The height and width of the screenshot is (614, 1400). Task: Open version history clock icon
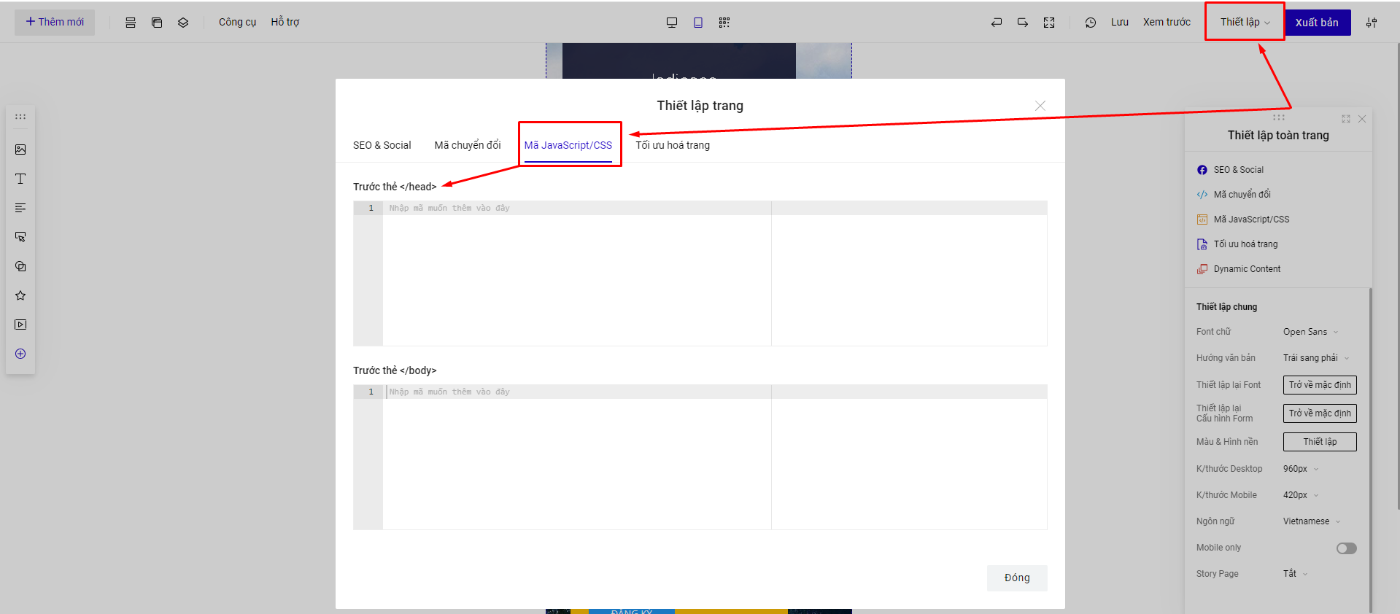[1091, 23]
